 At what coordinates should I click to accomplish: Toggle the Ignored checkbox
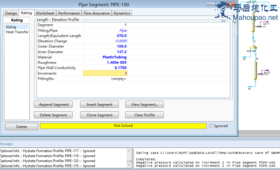[211, 126]
